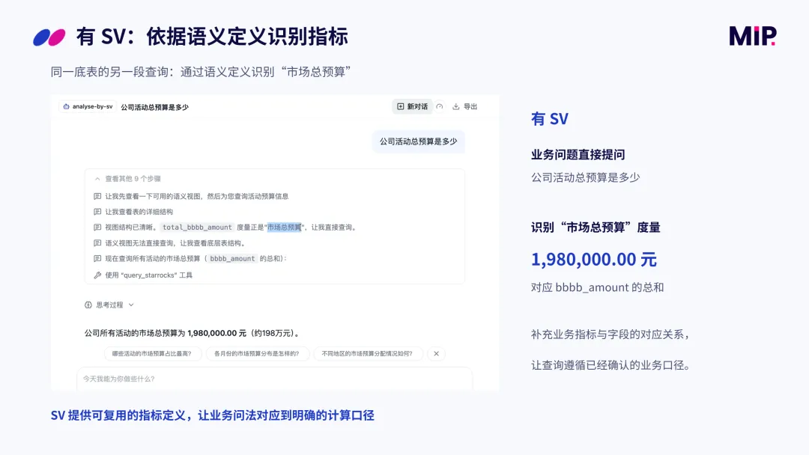Select suggestion 各月份的市场预算分布是怎样的?
The image size is (809, 455).
[257, 353]
